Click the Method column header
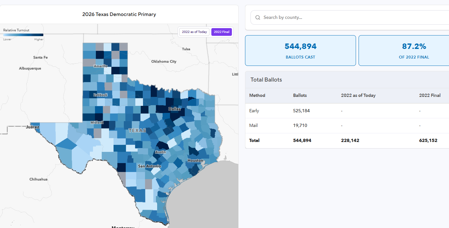449x228 pixels. pyautogui.click(x=257, y=95)
